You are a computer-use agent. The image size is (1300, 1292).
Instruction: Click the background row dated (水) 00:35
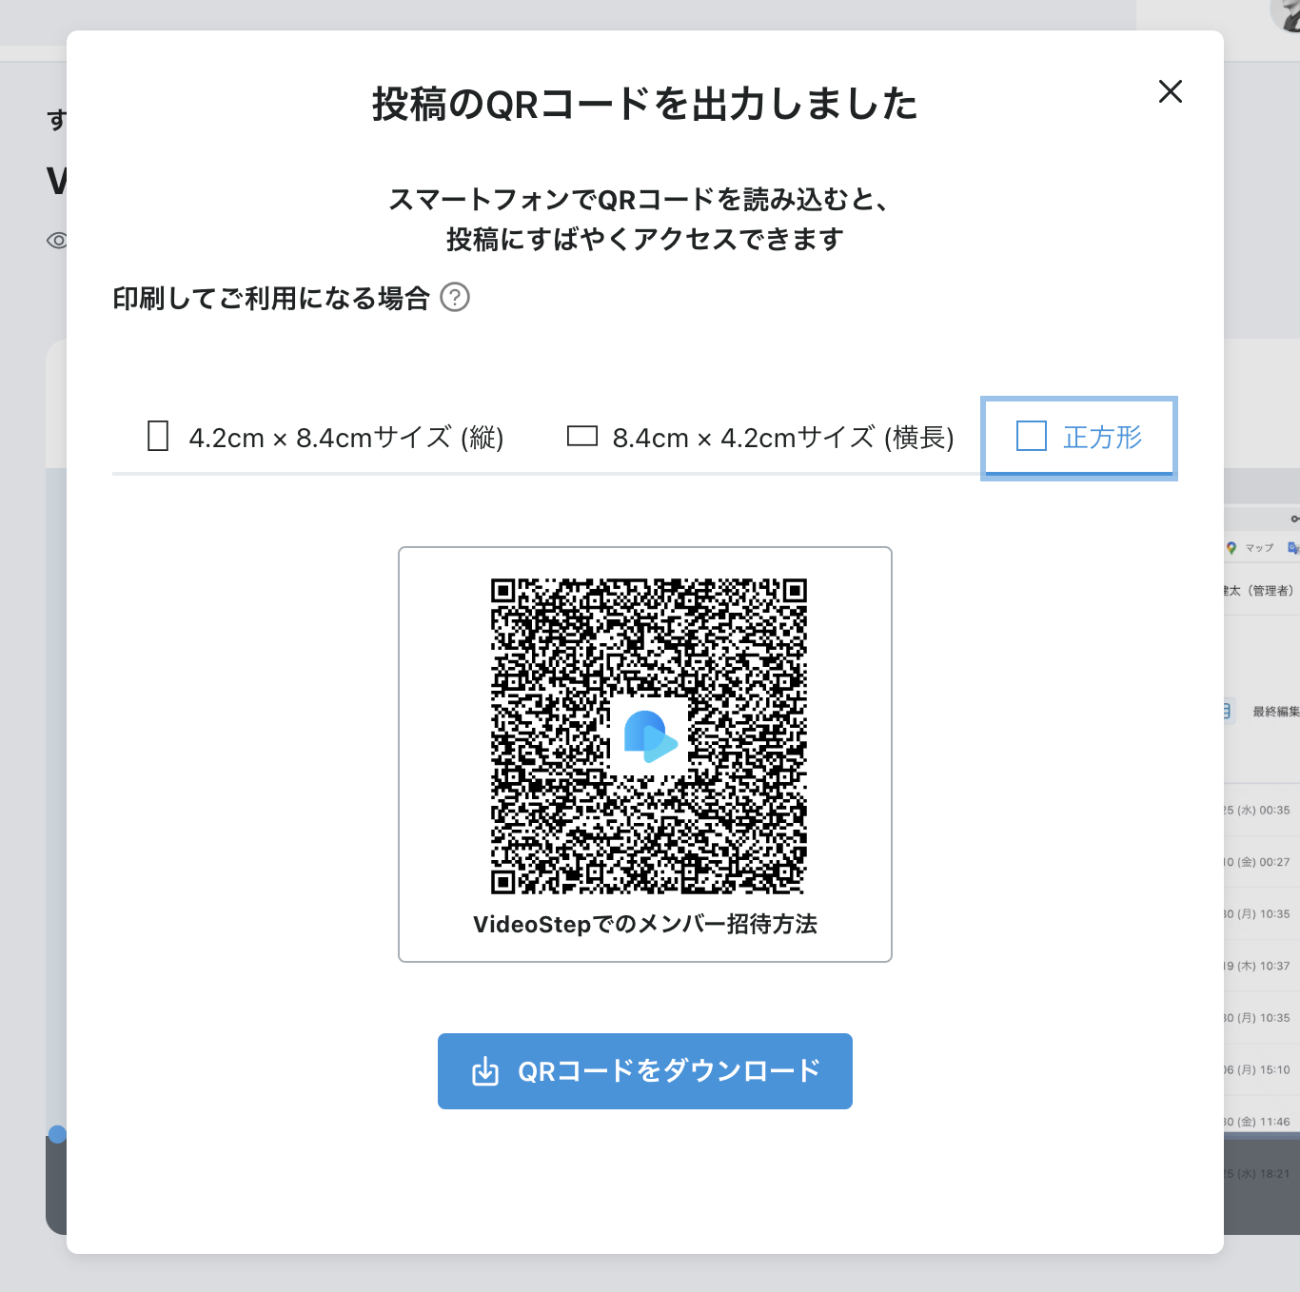point(1257,811)
